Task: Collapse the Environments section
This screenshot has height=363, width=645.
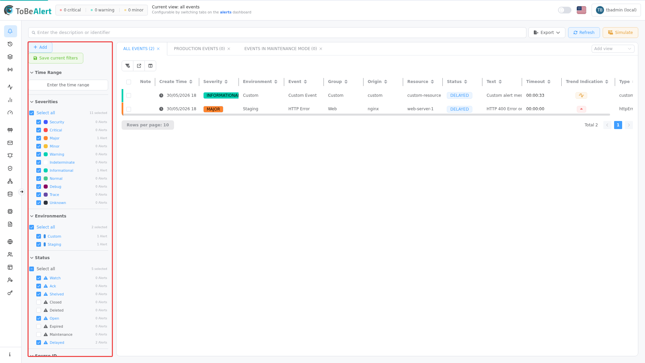Action: coord(48,216)
